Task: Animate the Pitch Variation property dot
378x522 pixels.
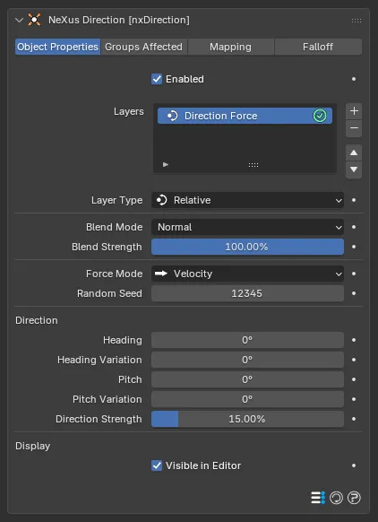Action: [354, 399]
